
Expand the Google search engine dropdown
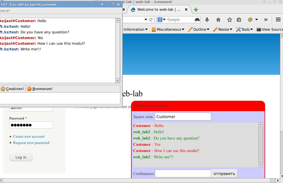coord(161,20)
